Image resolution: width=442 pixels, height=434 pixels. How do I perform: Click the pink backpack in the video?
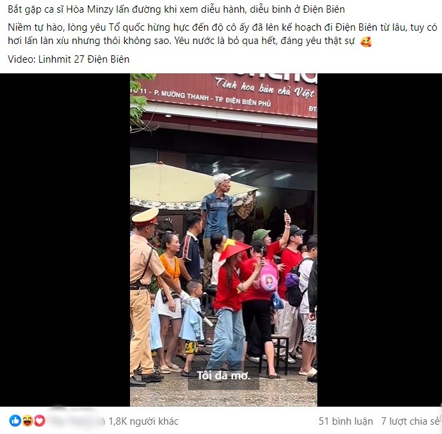267,275
